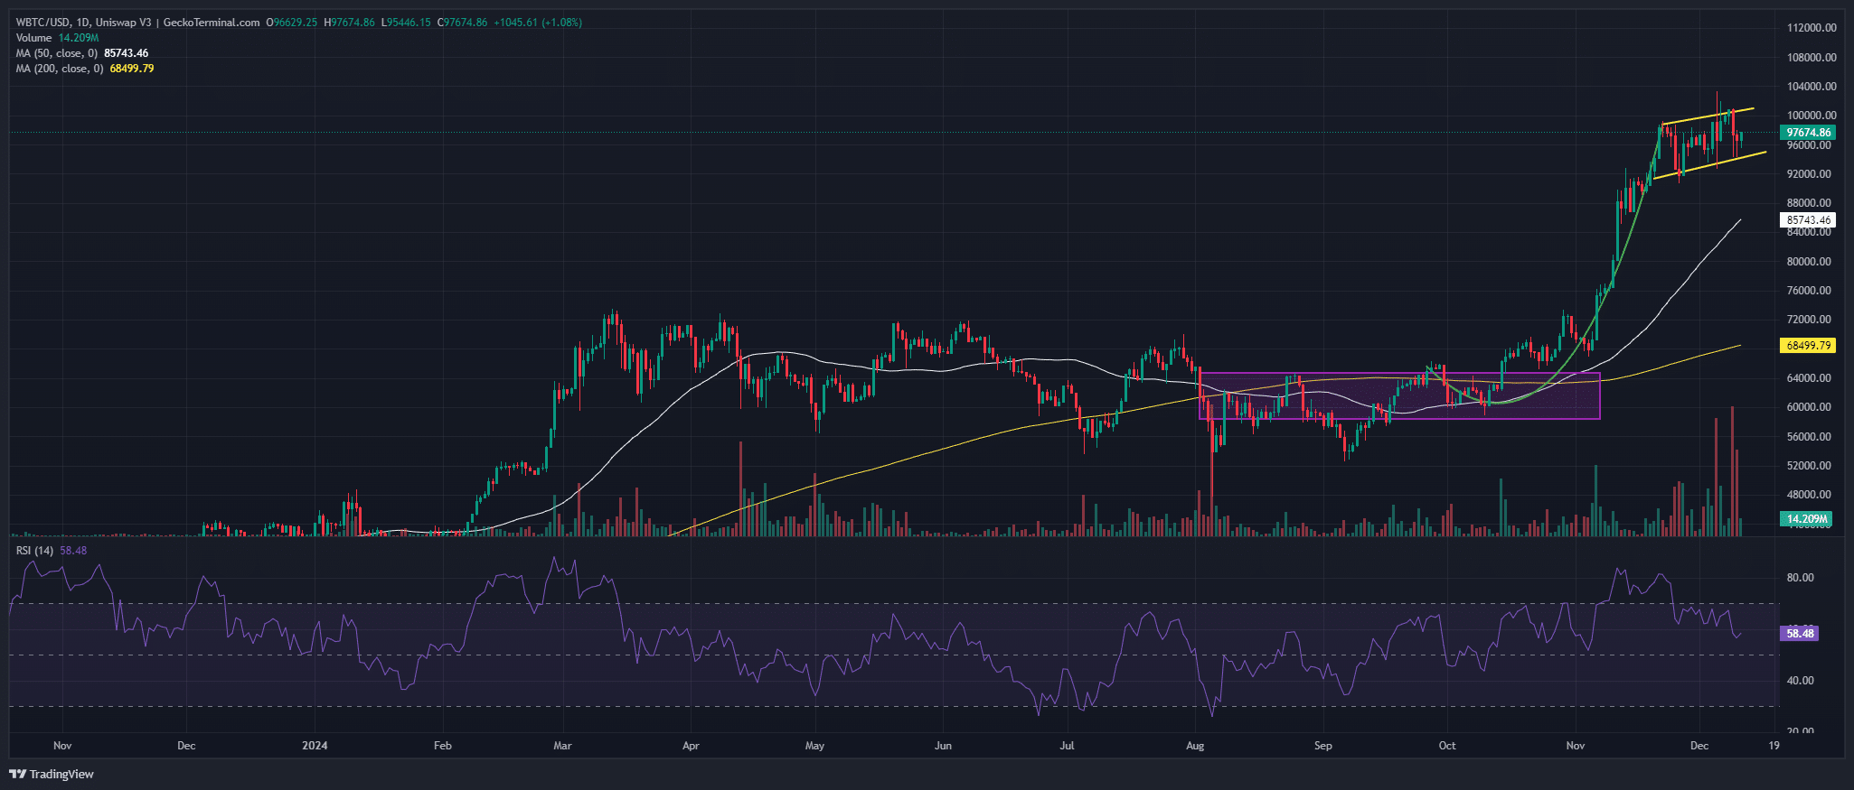Click the 108000.00 price axis label

(x=1812, y=57)
